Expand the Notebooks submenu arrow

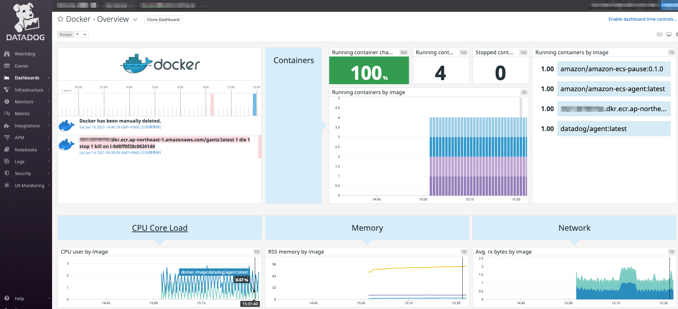pos(49,150)
